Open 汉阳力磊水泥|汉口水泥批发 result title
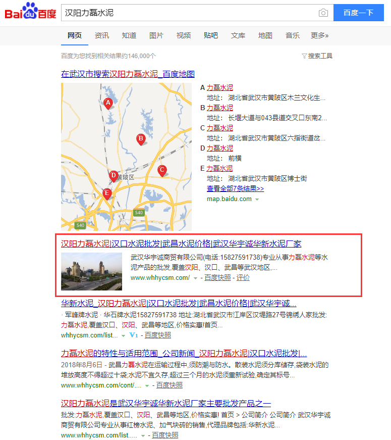The image size is (391, 440). click(181, 243)
